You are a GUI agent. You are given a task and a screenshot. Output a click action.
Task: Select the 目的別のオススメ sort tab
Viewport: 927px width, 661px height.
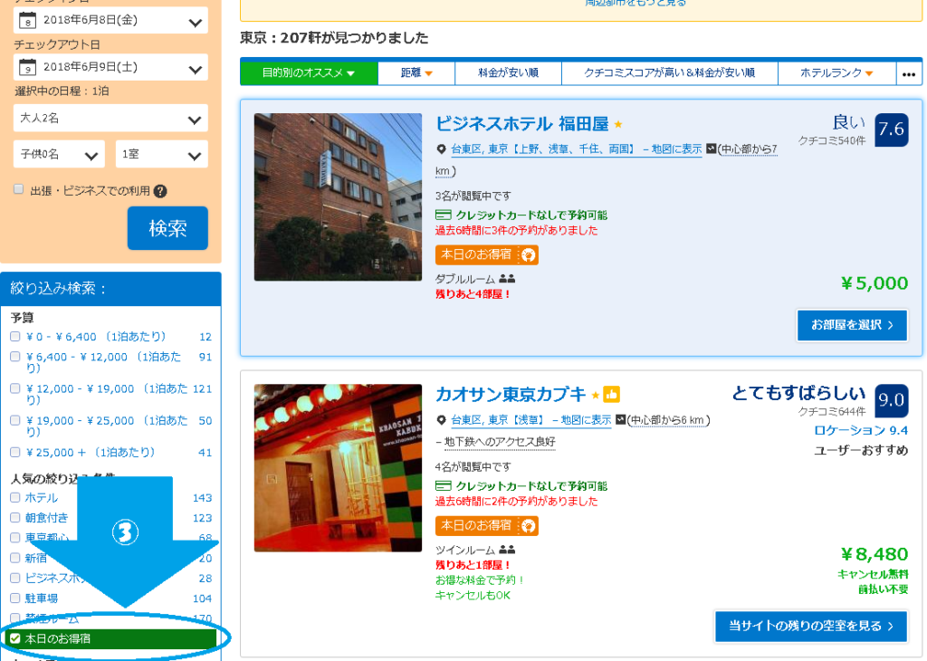coord(309,73)
